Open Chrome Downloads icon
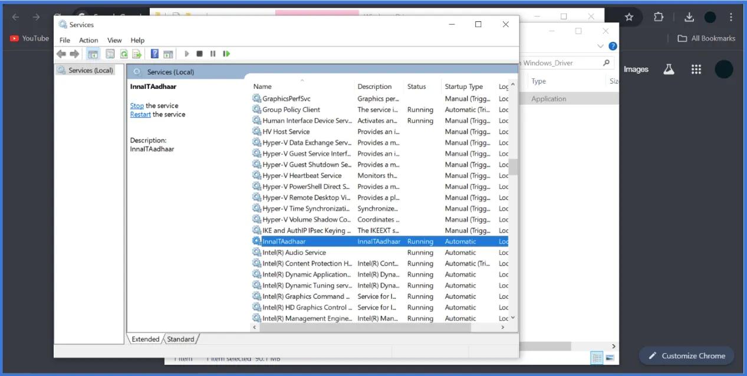This screenshot has width=747, height=376. click(689, 17)
